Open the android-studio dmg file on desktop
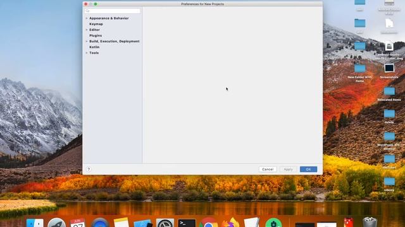 pos(389,47)
